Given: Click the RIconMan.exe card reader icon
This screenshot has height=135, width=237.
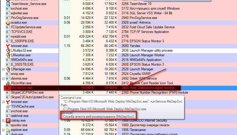Looking at the screenshot, I should [8, 83].
